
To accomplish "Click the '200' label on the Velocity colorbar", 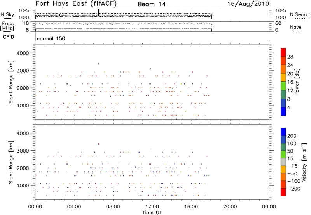I will point(292,136).
